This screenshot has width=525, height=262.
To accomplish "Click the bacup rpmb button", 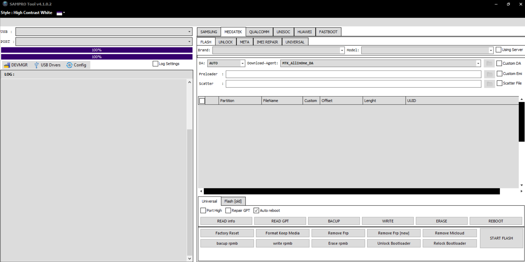I will click(227, 243).
